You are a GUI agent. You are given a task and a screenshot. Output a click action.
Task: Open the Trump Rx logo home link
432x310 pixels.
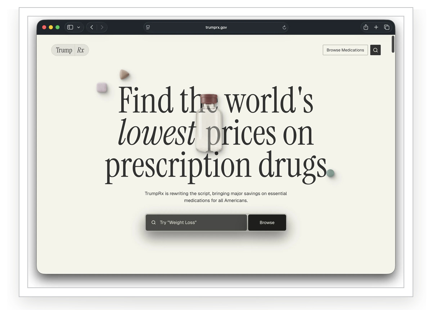70,50
